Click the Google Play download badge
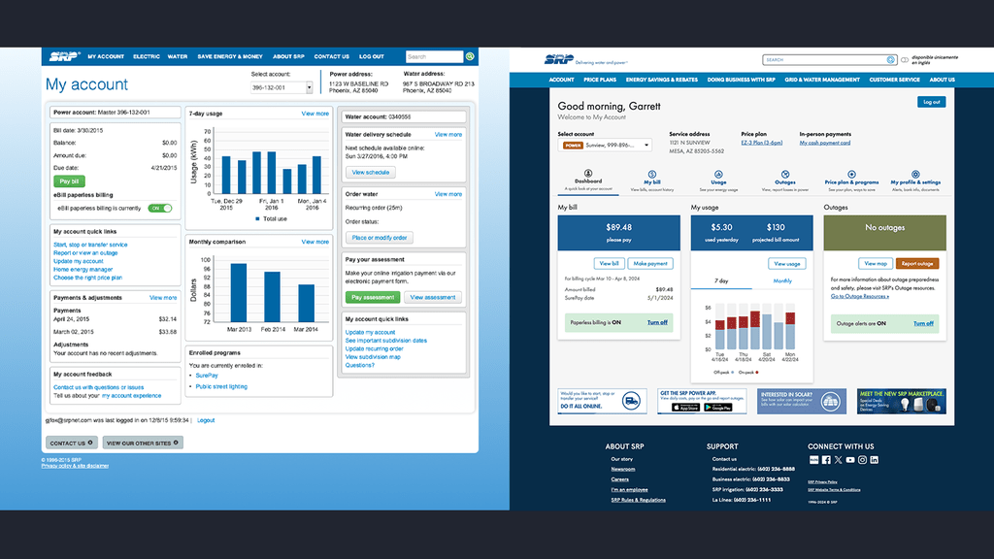The width and height of the screenshot is (994, 559). [x=718, y=408]
